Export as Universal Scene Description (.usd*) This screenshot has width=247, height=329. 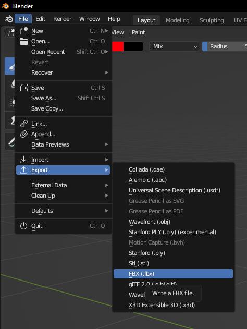(173, 190)
